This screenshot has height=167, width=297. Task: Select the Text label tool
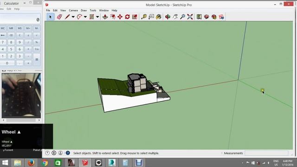pyautogui.click(x=151, y=17)
